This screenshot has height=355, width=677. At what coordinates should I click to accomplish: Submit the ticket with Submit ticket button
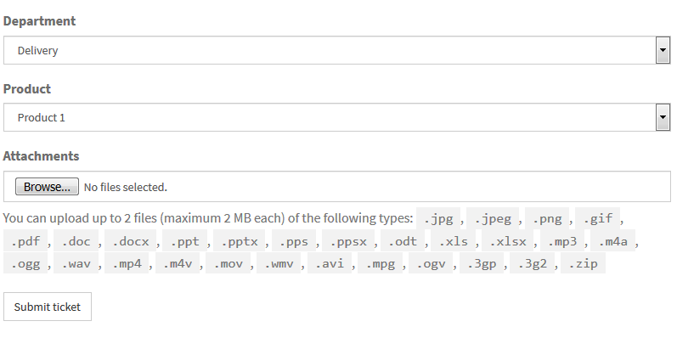(48, 307)
